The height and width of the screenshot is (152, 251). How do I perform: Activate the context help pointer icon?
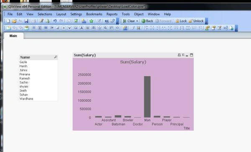(x=113, y=21)
